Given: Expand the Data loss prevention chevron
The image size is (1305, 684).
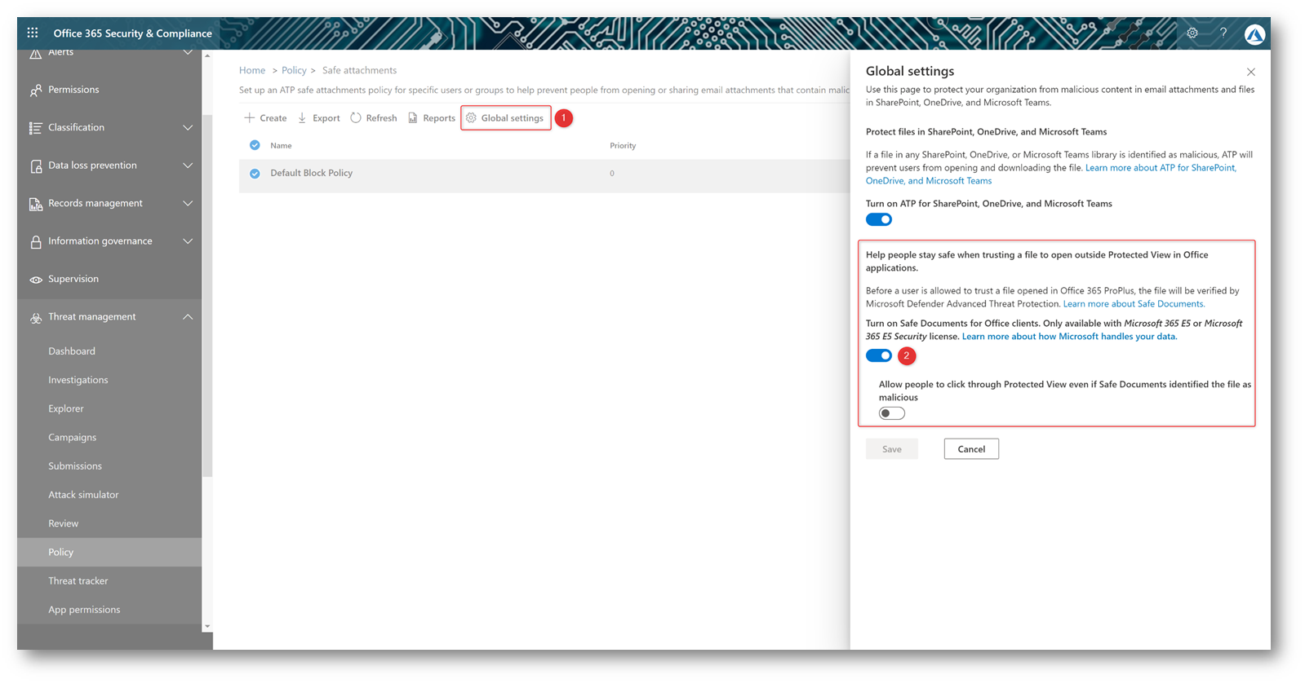Looking at the screenshot, I should 188,165.
